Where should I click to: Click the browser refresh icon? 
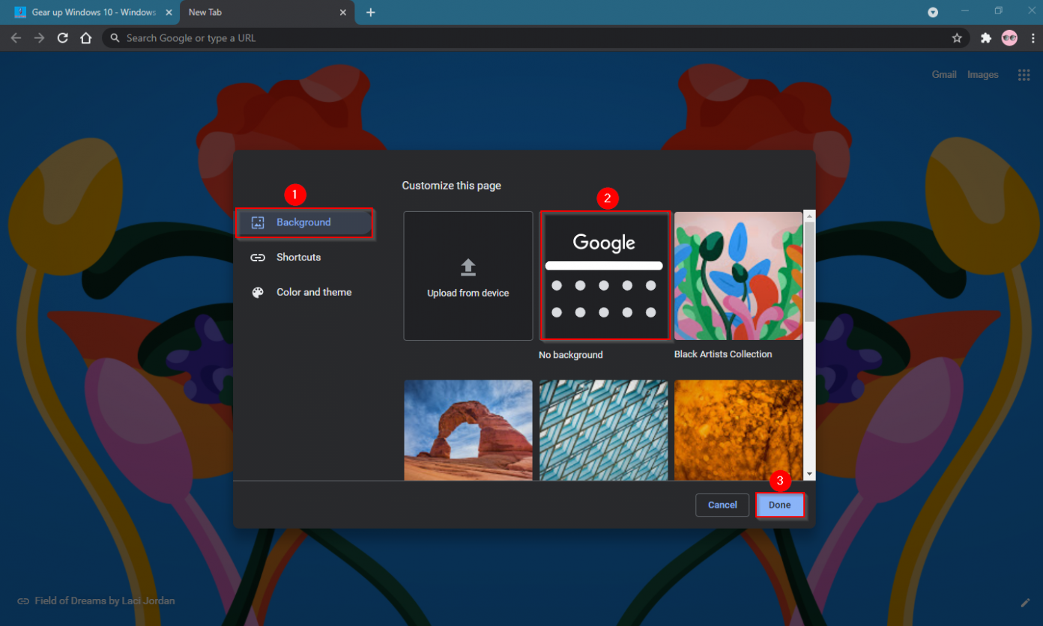pyautogui.click(x=62, y=37)
